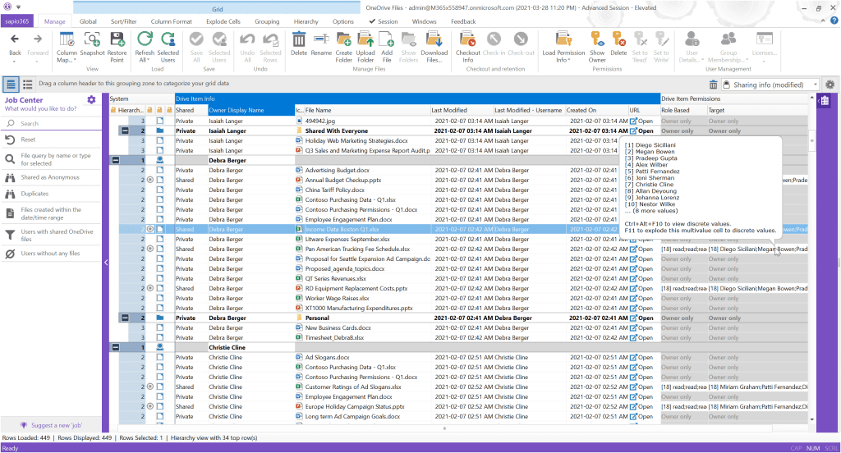The image size is (841, 453).
Task: Run Files created within date/time range
Action: (x=51, y=213)
